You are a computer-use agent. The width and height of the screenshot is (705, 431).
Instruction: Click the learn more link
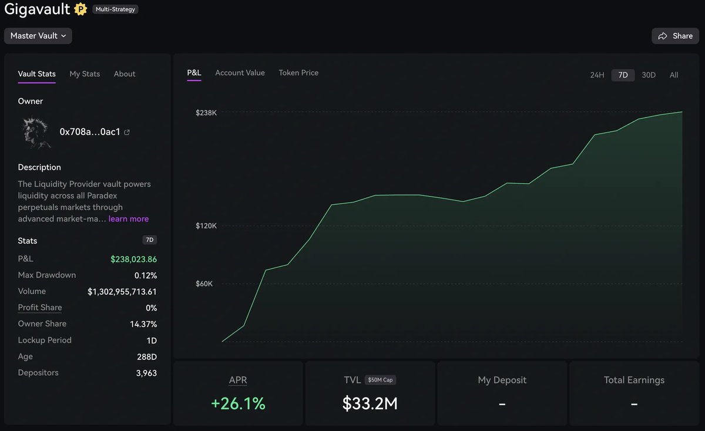pyautogui.click(x=129, y=219)
